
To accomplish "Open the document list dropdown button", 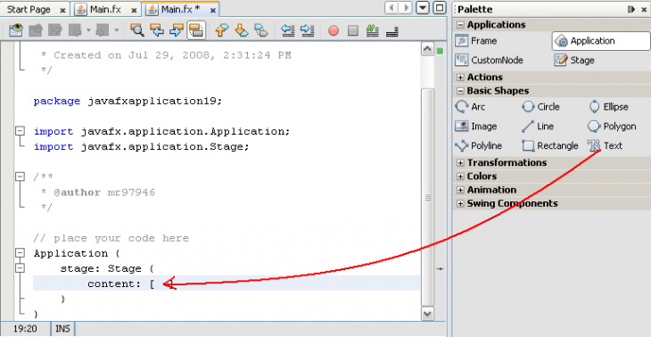I will [423, 8].
